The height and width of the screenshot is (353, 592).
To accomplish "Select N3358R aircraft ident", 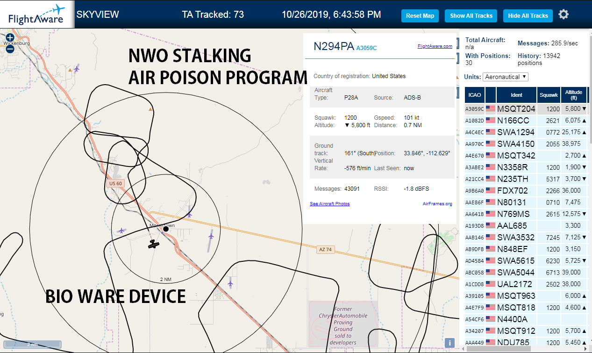I will point(513,167).
